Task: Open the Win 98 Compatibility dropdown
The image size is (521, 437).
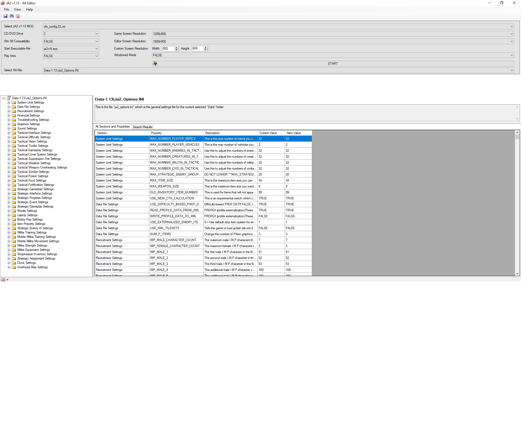Action: pos(71,41)
